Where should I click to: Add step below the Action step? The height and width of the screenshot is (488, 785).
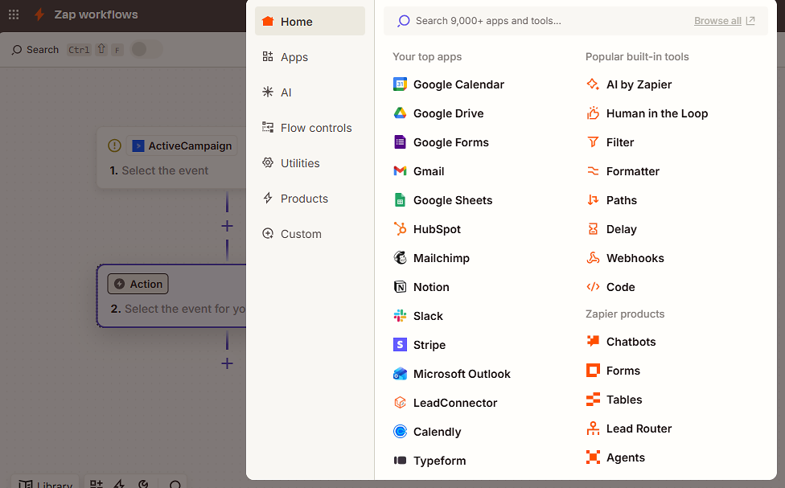coord(227,363)
